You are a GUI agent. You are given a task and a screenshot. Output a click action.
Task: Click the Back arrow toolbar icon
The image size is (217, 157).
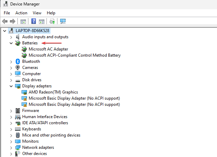pos(5,21)
